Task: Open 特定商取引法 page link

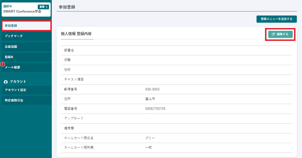Action: click(26, 100)
